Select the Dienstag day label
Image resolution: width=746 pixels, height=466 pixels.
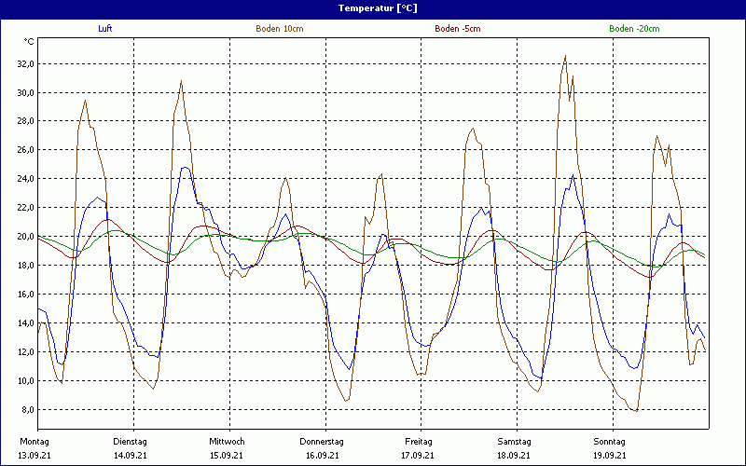point(130,442)
